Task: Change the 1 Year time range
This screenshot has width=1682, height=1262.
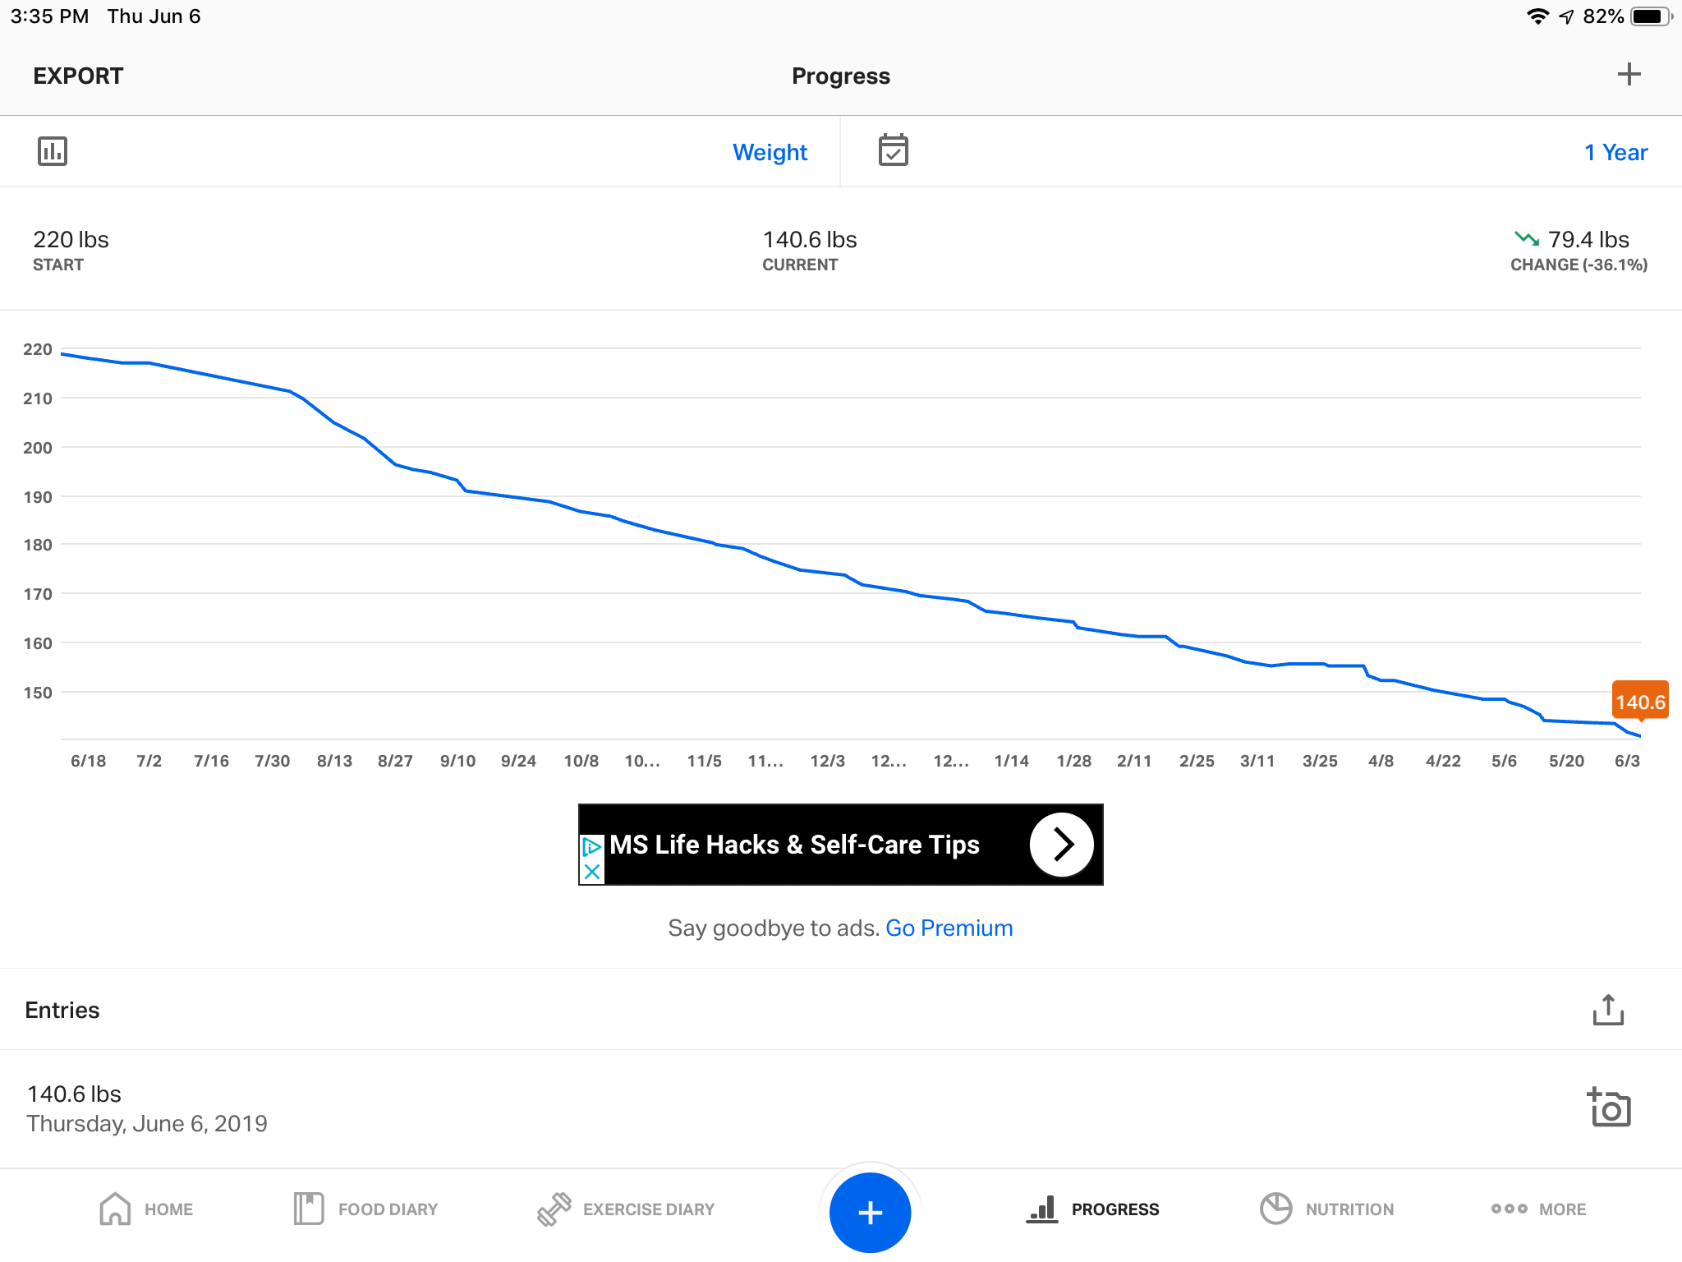Action: [x=1615, y=152]
